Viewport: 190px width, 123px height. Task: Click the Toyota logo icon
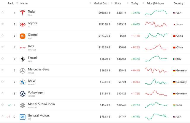23,25
